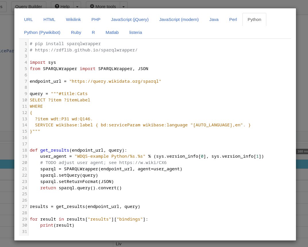Screen dimensions: 308x247
Task: Click the closing '}"""' on line 15
Action: click(x=35, y=131)
